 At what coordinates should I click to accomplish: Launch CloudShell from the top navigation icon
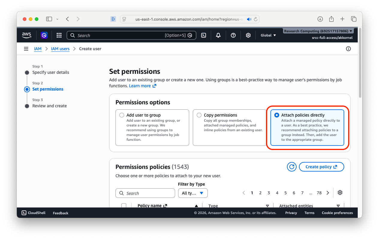(x=203, y=35)
